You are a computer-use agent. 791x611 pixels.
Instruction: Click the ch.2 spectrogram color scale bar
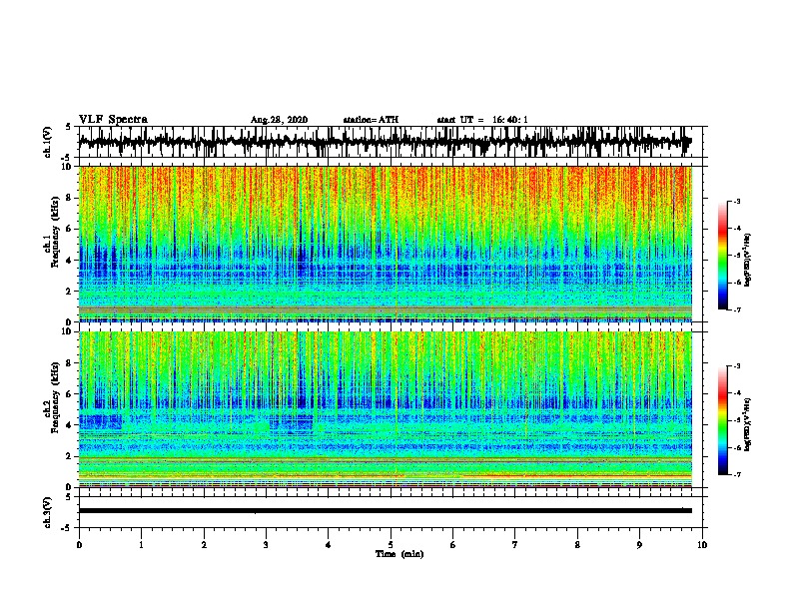[x=723, y=420]
